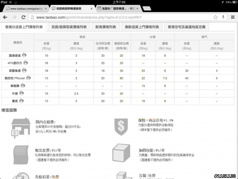Image resolution: width=238 pixels, height=179 pixels.
Task: Click the chat icon beside 圓通速遞
Action: pos(24,55)
